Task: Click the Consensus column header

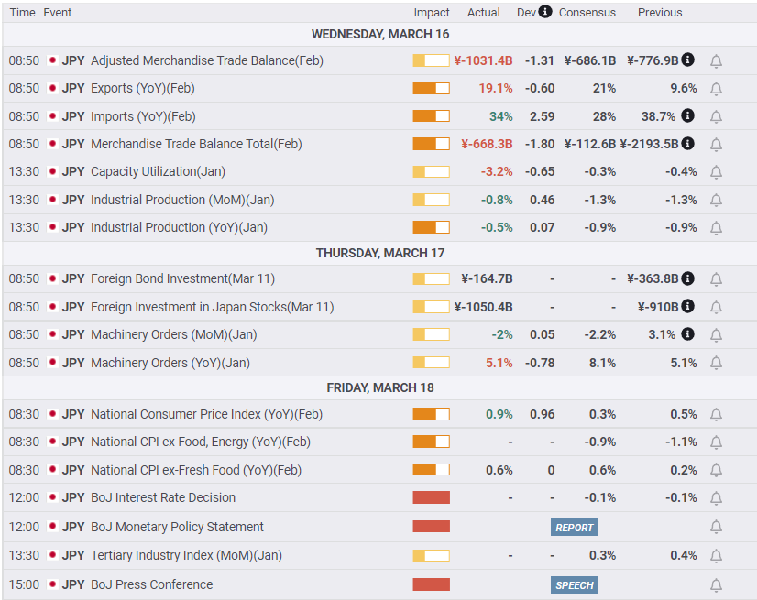Action: (x=587, y=13)
